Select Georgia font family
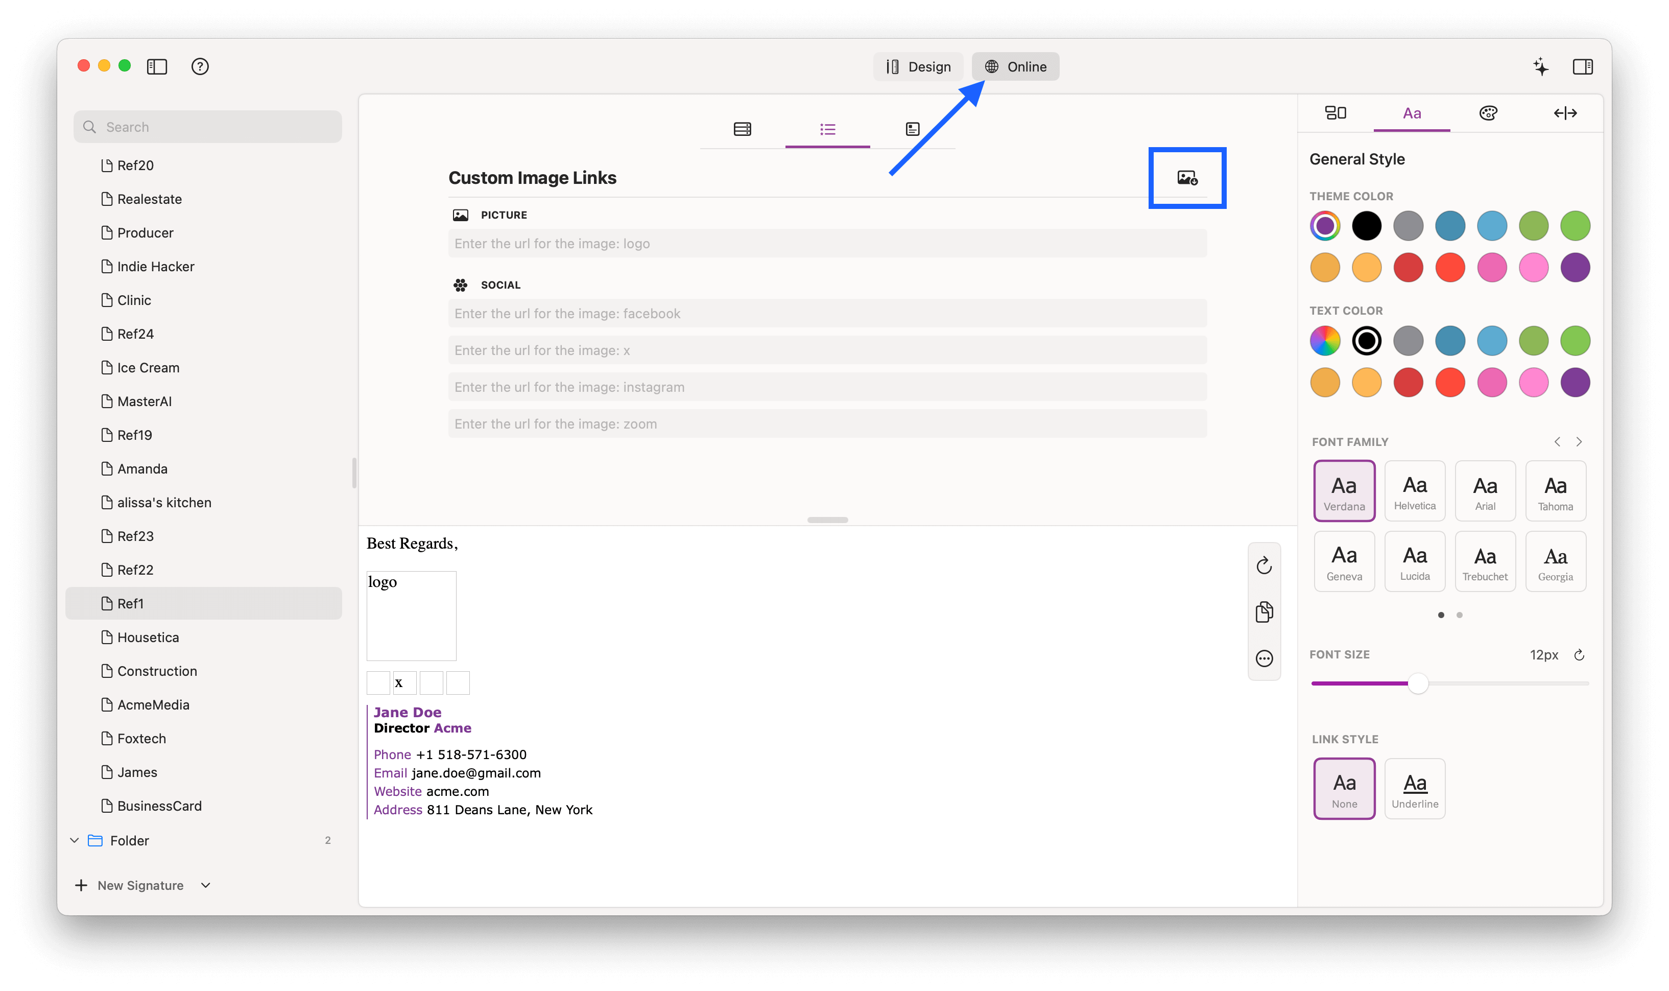This screenshot has height=991, width=1669. click(1556, 561)
